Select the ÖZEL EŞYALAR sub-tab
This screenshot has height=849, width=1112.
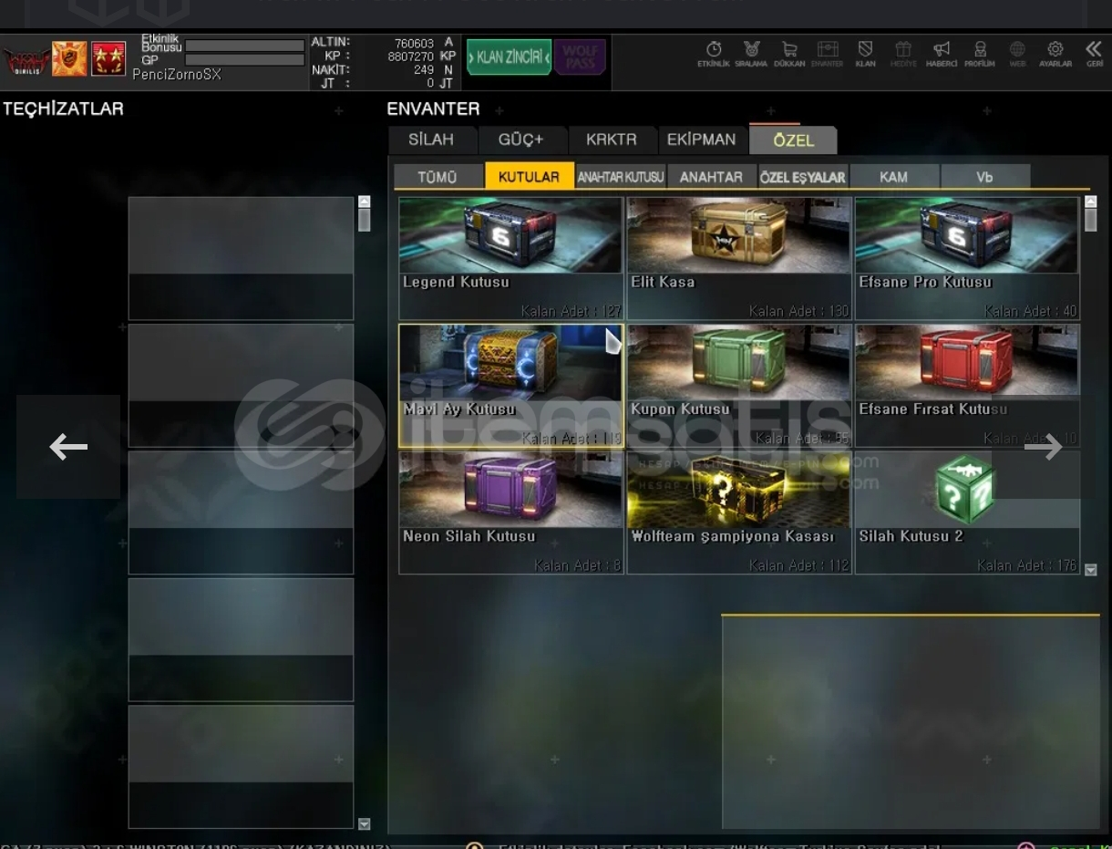803,177
